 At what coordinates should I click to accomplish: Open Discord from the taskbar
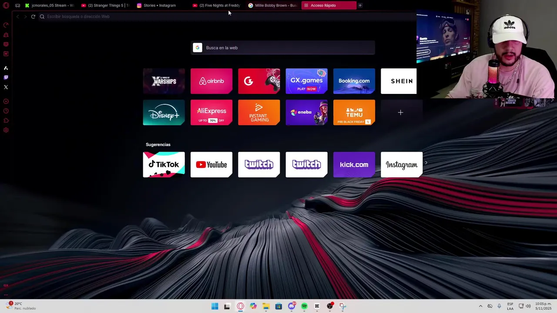click(x=292, y=306)
